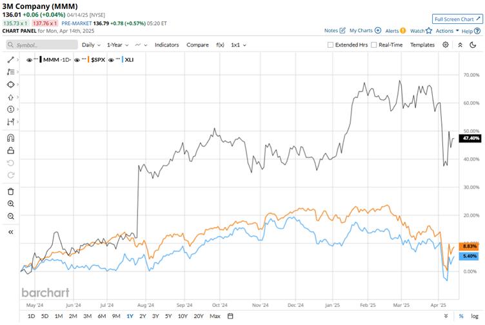Viewport: 485px width, 325px height.
Task: Open the 1x1 grid layout dropdown
Action: coord(239,45)
